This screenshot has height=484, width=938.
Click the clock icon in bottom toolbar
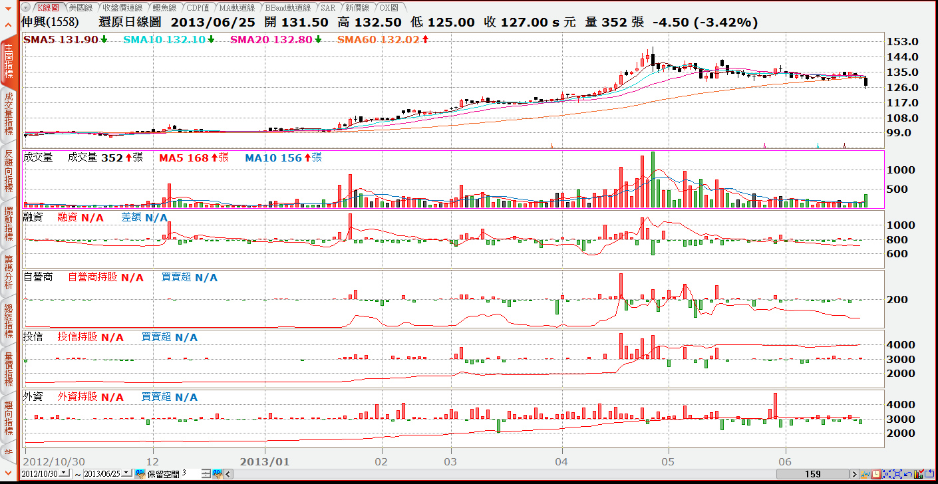tap(876, 474)
